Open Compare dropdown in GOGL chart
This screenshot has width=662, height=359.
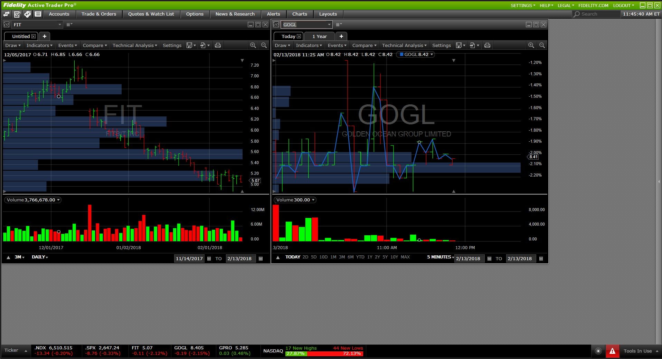(x=364, y=45)
